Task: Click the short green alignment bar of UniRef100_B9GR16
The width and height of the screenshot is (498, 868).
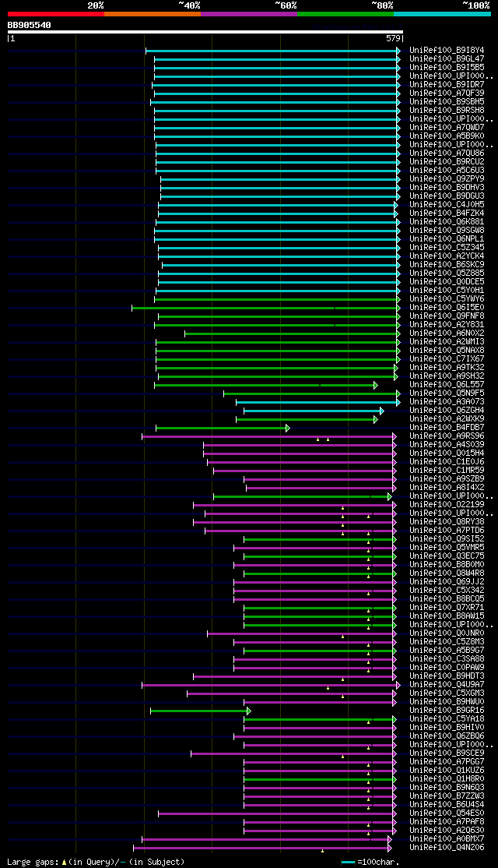Action: tap(200, 711)
